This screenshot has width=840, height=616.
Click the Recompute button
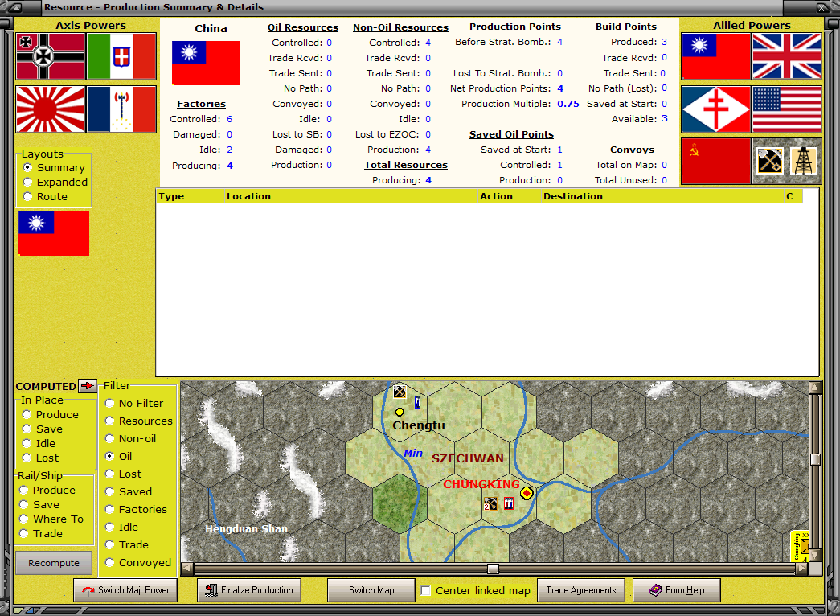54,563
